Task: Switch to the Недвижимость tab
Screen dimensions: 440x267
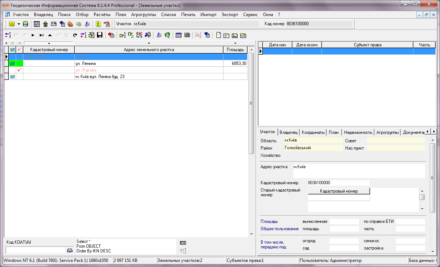Action: [358, 132]
